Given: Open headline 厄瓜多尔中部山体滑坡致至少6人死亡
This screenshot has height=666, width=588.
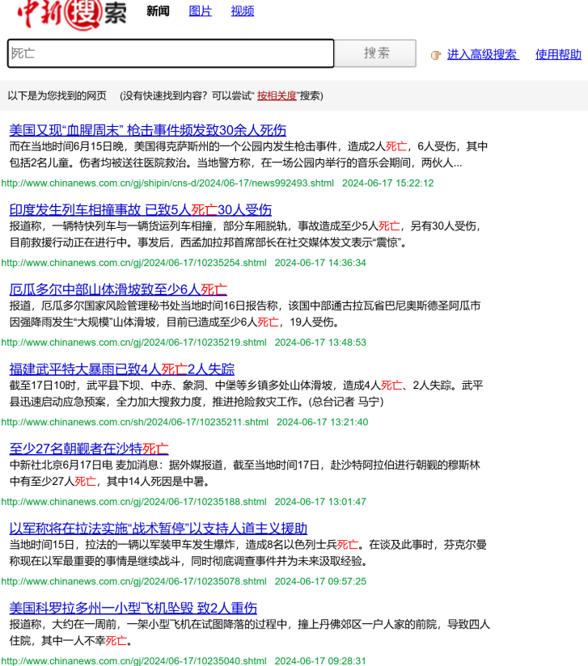Looking at the screenshot, I should [x=118, y=289].
